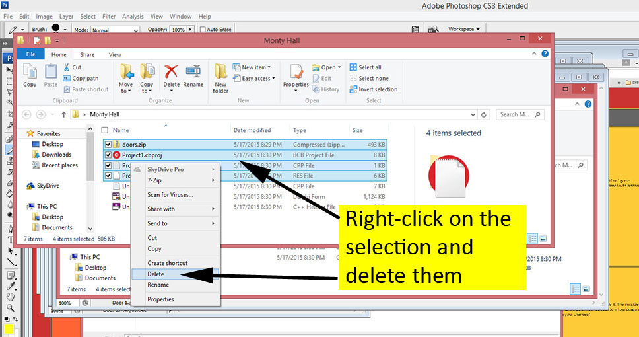Image resolution: width=639 pixels, height=337 pixels.
Task: Toggle the select-all checkbox beside Name header
Action: tap(105, 130)
